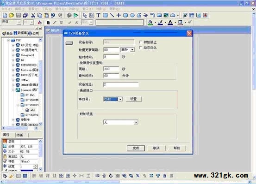
Task: Open the first menu bar item (文件)
Action: point(6,9)
